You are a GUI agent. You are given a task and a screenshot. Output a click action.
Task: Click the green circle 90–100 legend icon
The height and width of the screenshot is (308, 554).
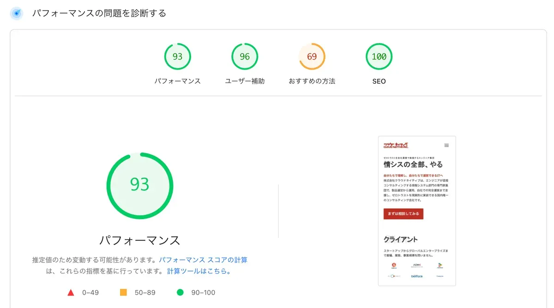(x=180, y=292)
